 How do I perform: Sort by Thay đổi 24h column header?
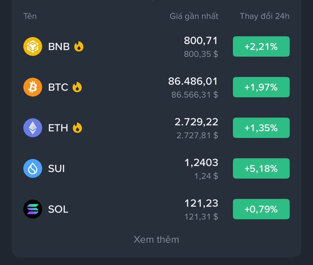[x=265, y=16]
